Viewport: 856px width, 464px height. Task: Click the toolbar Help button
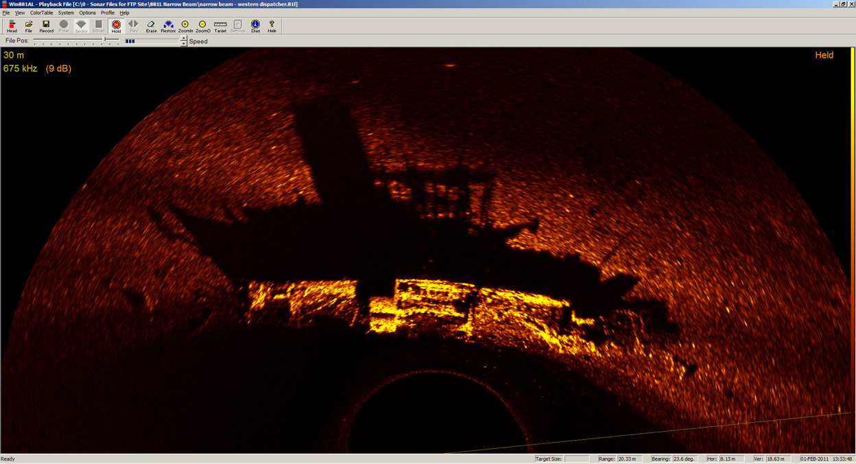272,25
